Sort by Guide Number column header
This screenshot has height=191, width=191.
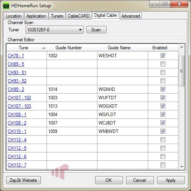(x=72, y=48)
